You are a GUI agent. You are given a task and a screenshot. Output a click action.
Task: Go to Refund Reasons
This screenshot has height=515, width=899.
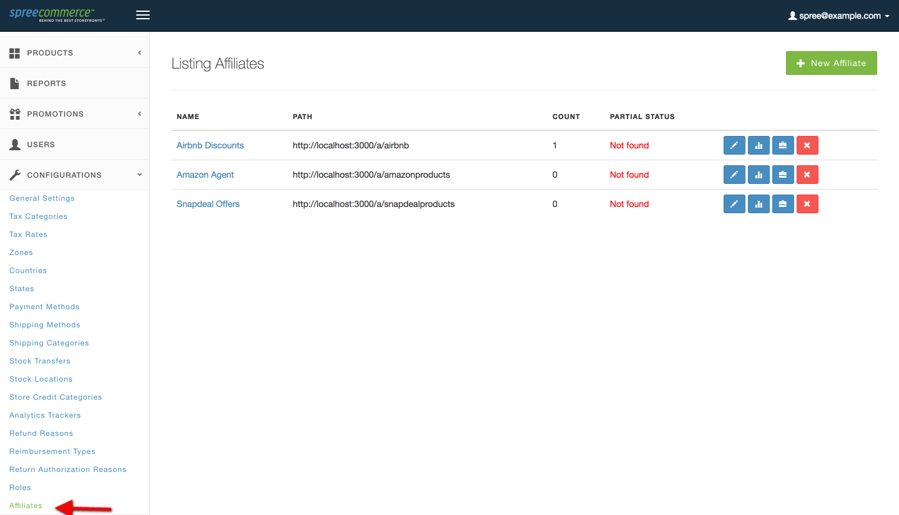click(41, 433)
